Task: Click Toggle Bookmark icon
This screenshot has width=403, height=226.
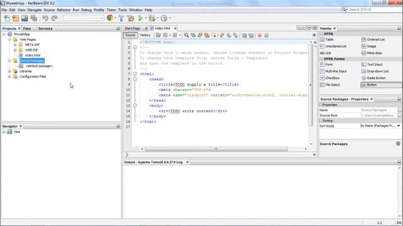Action: coord(236,35)
